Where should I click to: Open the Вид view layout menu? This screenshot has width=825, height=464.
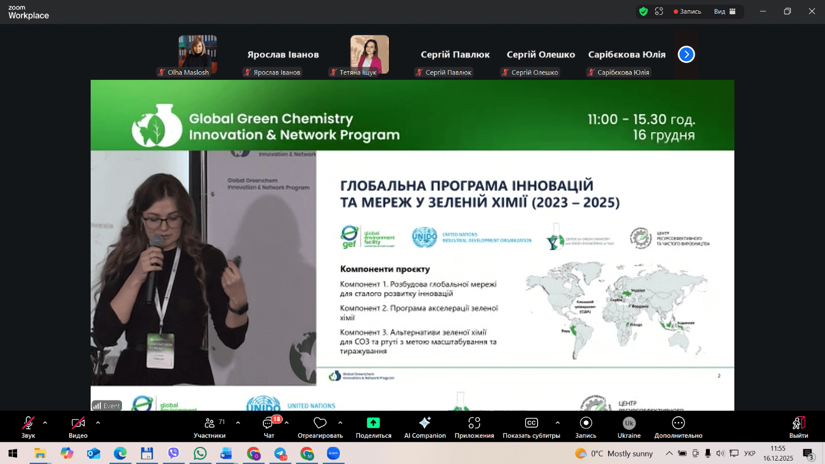pos(725,11)
